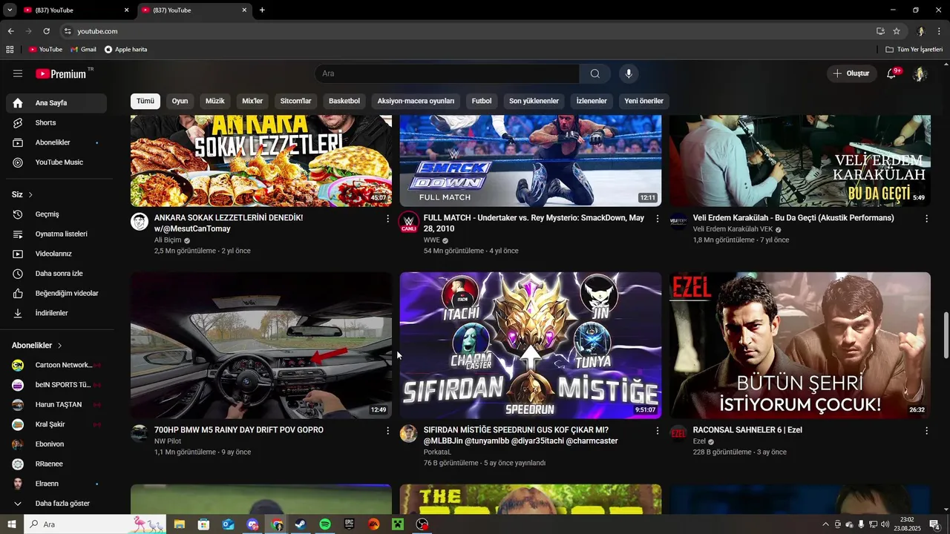The height and width of the screenshot is (534, 950).
Task: Click NW Pilot channel name
Action: pos(168,441)
